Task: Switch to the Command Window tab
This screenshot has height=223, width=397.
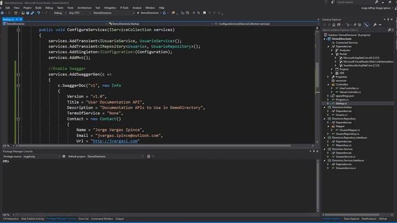Action: (x=102, y=219)
